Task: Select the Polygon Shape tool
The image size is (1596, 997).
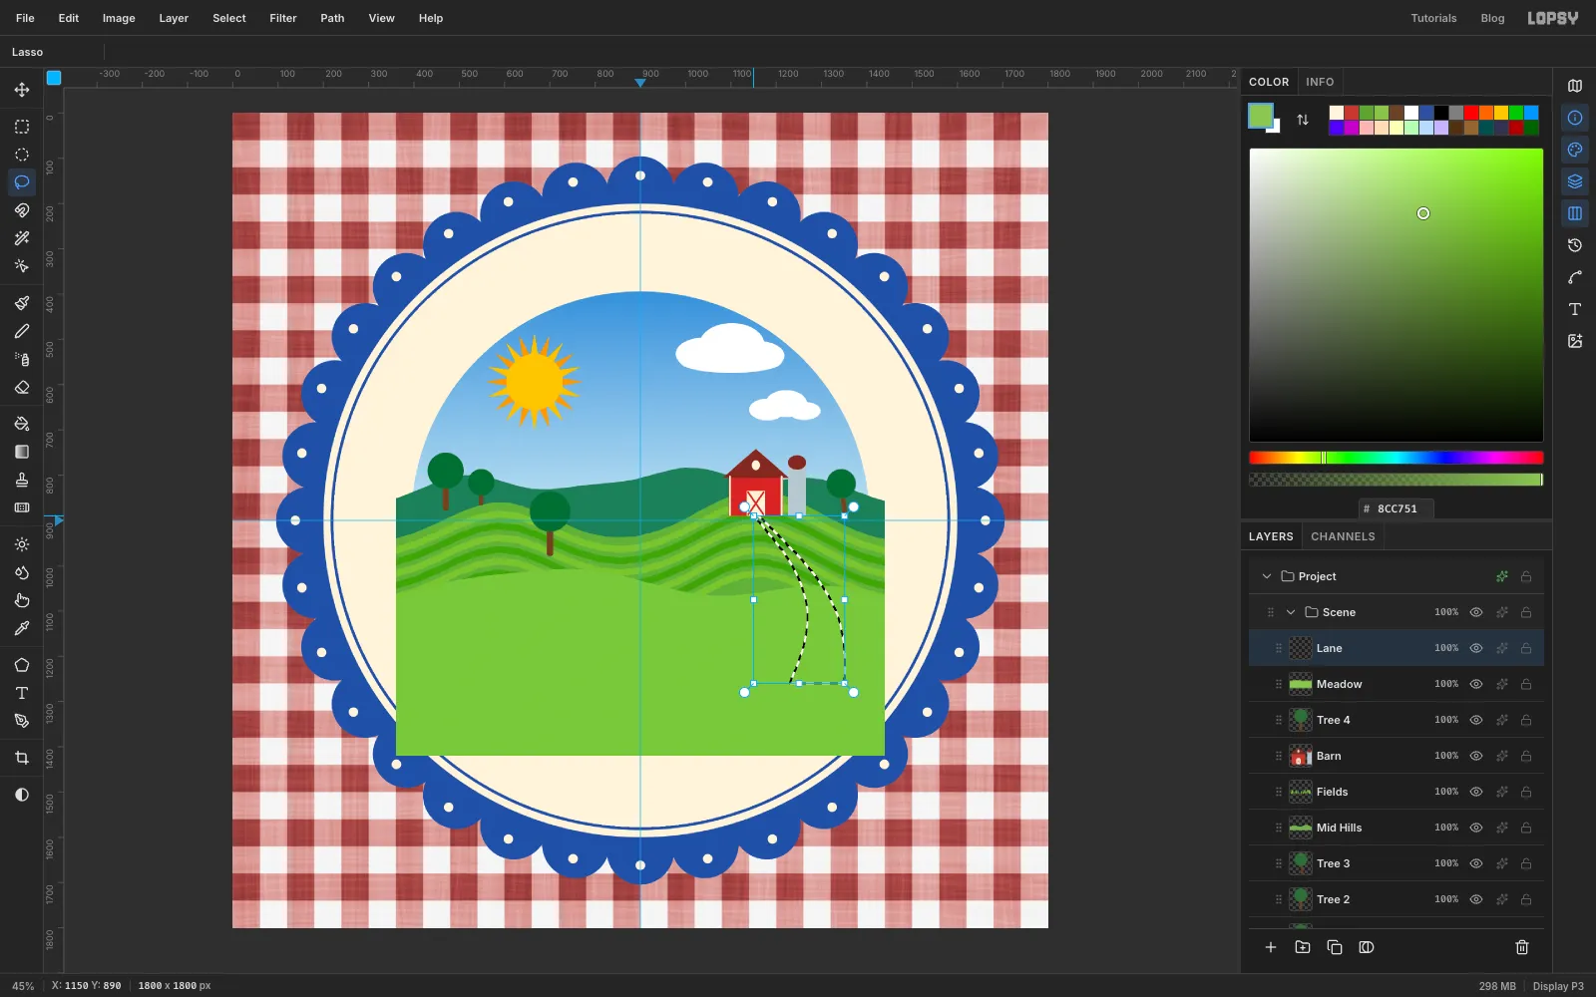Action: click(x=22, y=665)
